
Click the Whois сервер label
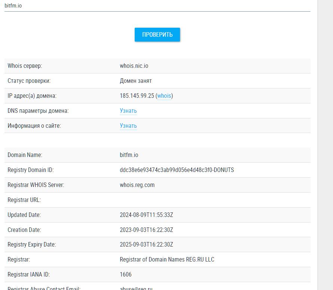point(25,66)
